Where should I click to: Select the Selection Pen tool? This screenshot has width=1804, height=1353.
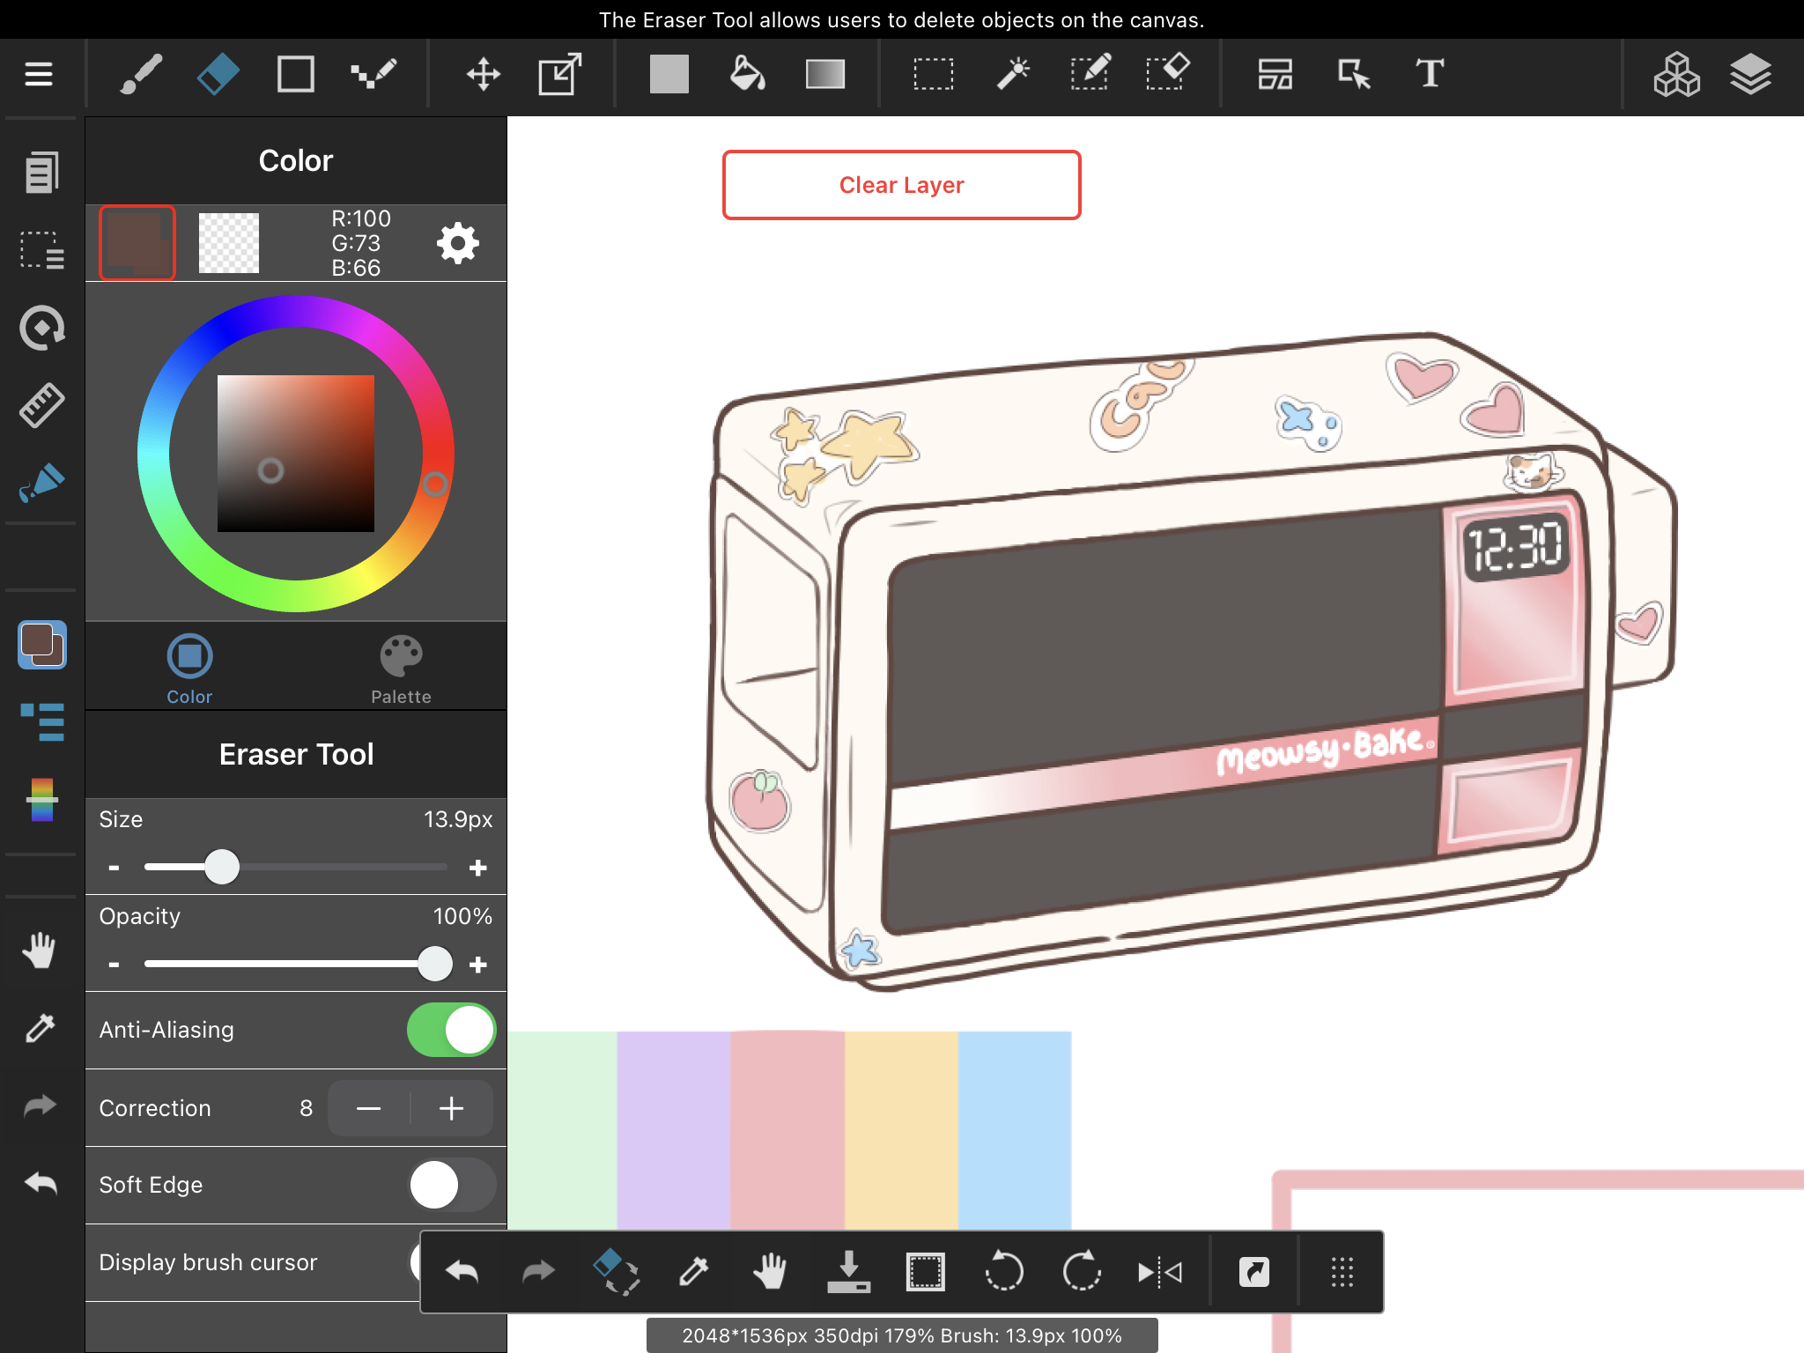[x=1091, y=74]
